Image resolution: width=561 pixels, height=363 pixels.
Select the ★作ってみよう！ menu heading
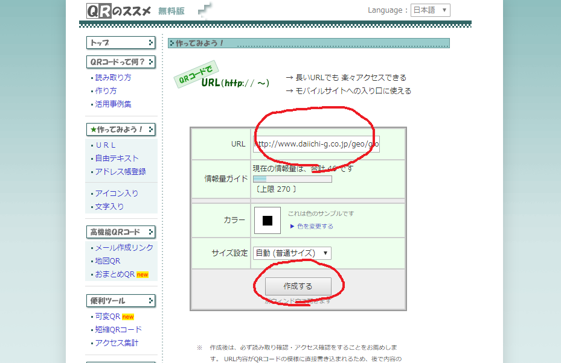[x=121, y=129]
